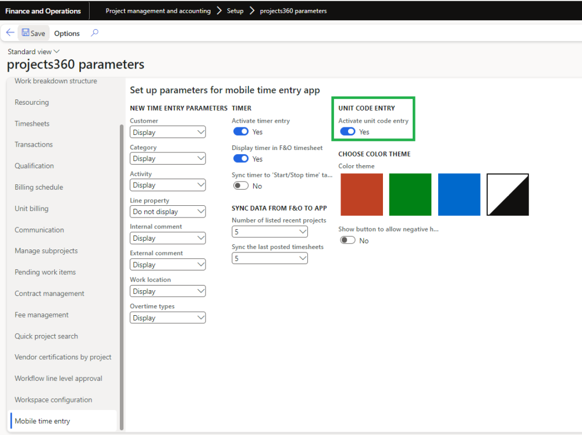
Task: Open the Contract management tab
Action: click(49, 293)
